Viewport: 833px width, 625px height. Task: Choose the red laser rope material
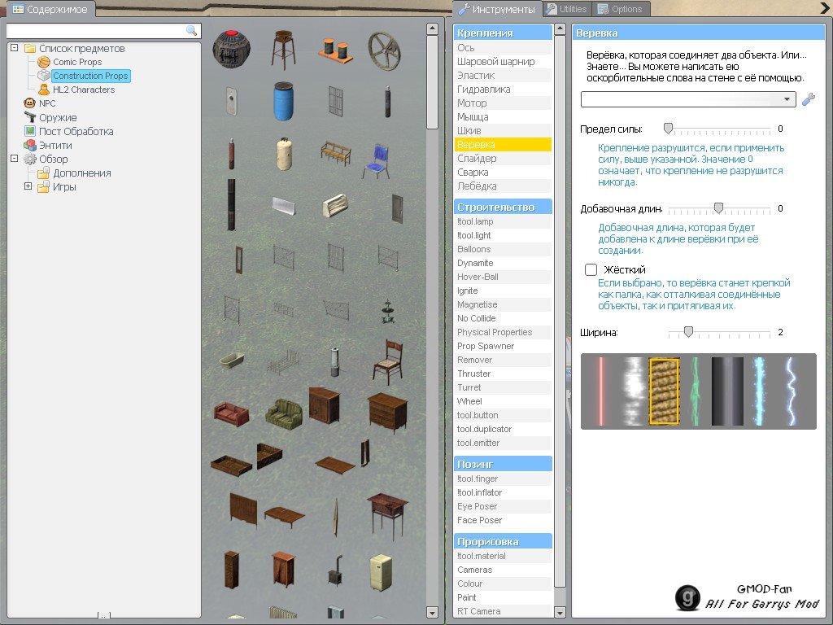(601, 391)
